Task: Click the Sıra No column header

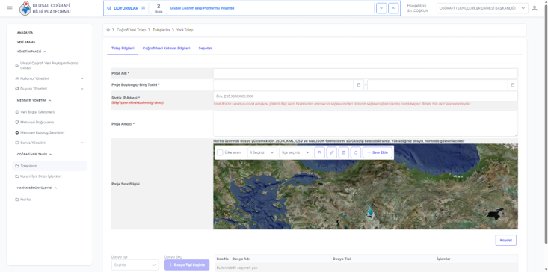Action: 222,259
